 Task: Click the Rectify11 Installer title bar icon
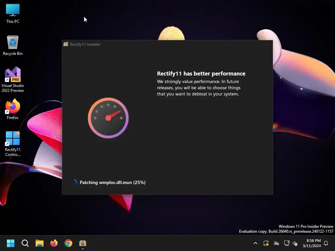[x=66, y=44]
